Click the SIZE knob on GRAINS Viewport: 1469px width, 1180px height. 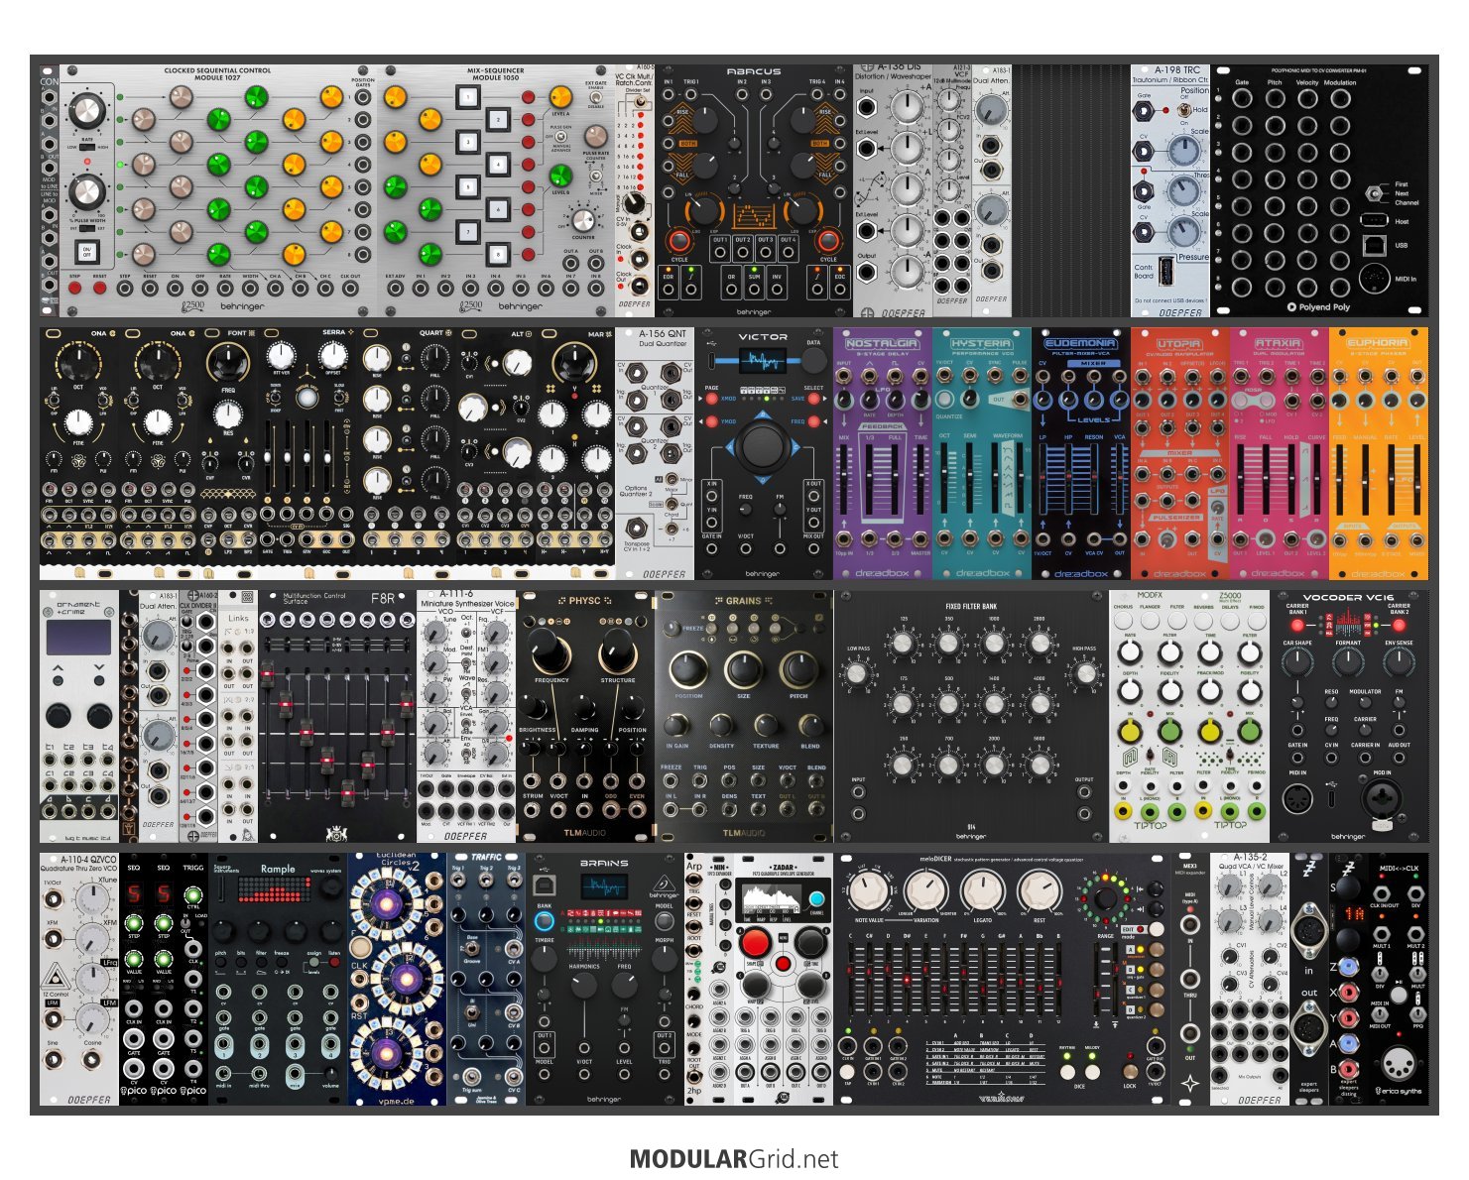(744, 670)
